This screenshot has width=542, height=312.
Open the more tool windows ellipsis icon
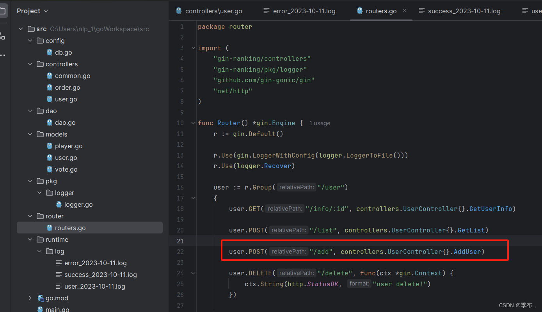coord(2,55)
